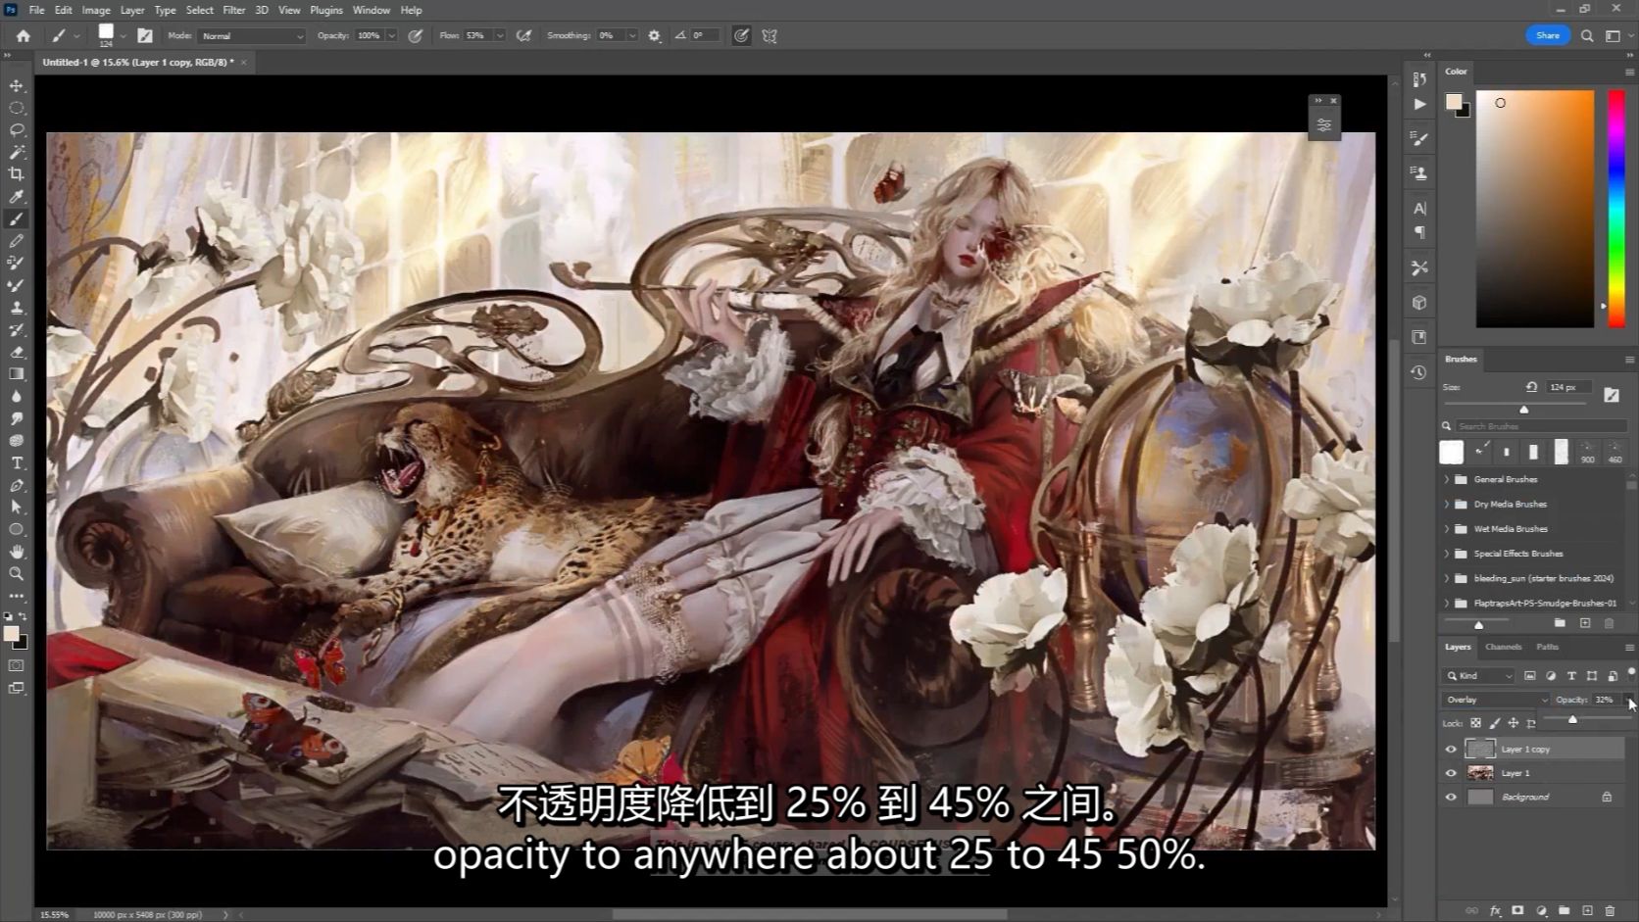Add a layer mask
1639x922 pixels.
pyautogui.click(x=1517, y=910)
